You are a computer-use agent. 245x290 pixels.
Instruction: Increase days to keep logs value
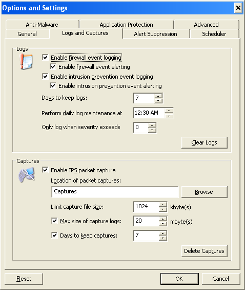[158, 96]
